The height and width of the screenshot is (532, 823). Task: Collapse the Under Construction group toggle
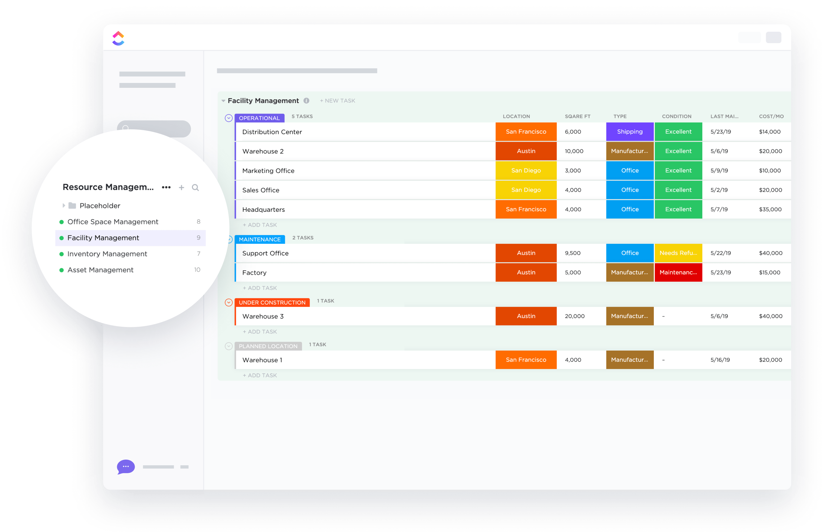229,303
